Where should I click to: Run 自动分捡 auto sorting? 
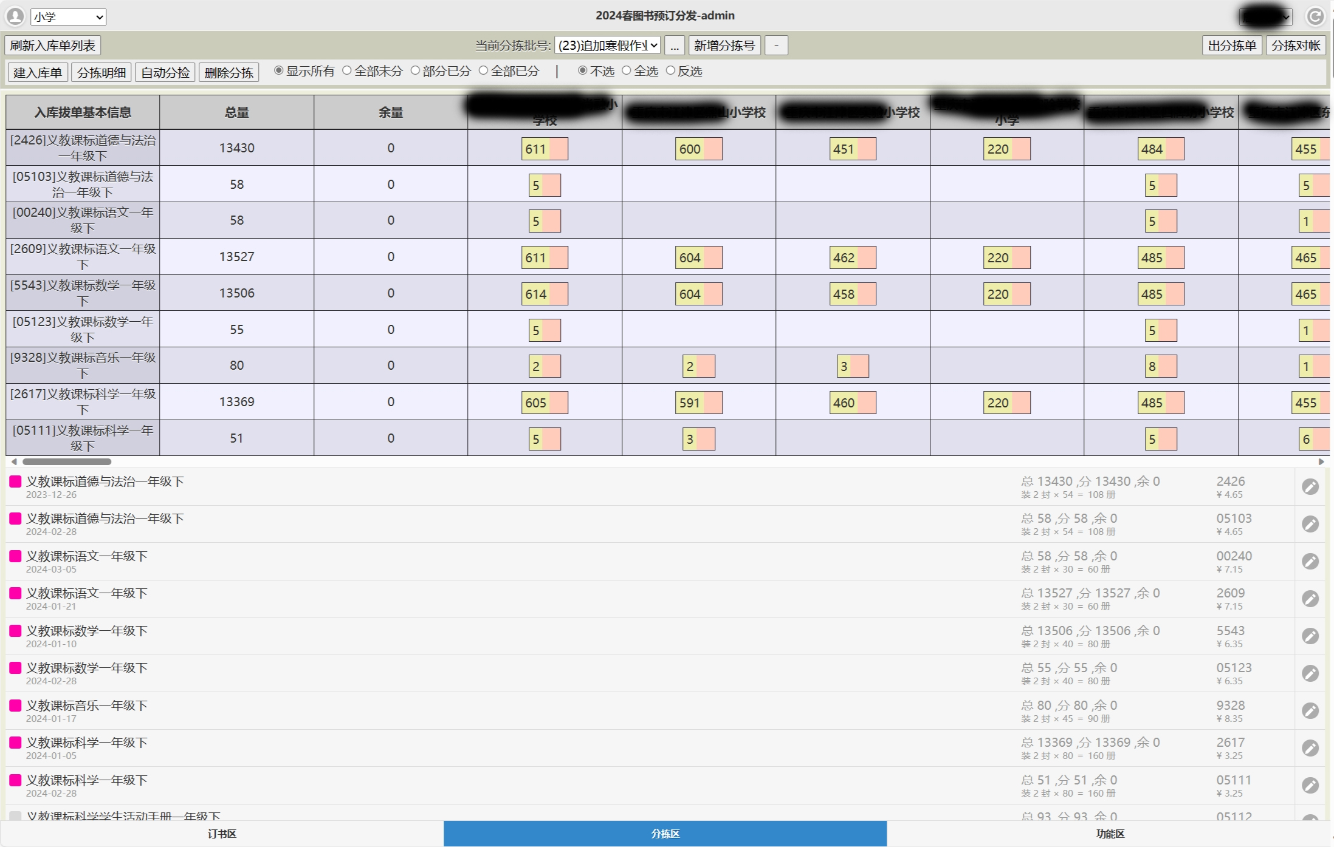165,73
